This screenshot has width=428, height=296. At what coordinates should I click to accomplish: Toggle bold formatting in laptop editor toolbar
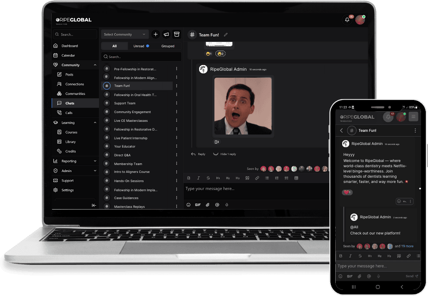[189, 178]
